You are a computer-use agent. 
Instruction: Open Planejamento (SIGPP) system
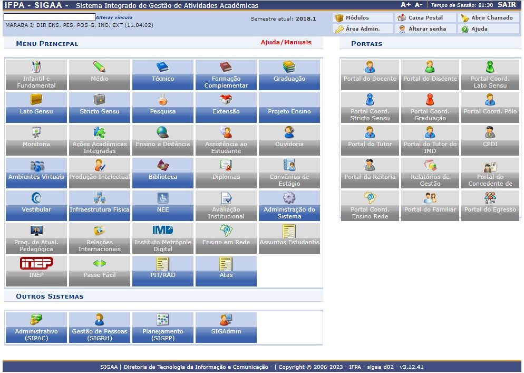pos(163,328)
